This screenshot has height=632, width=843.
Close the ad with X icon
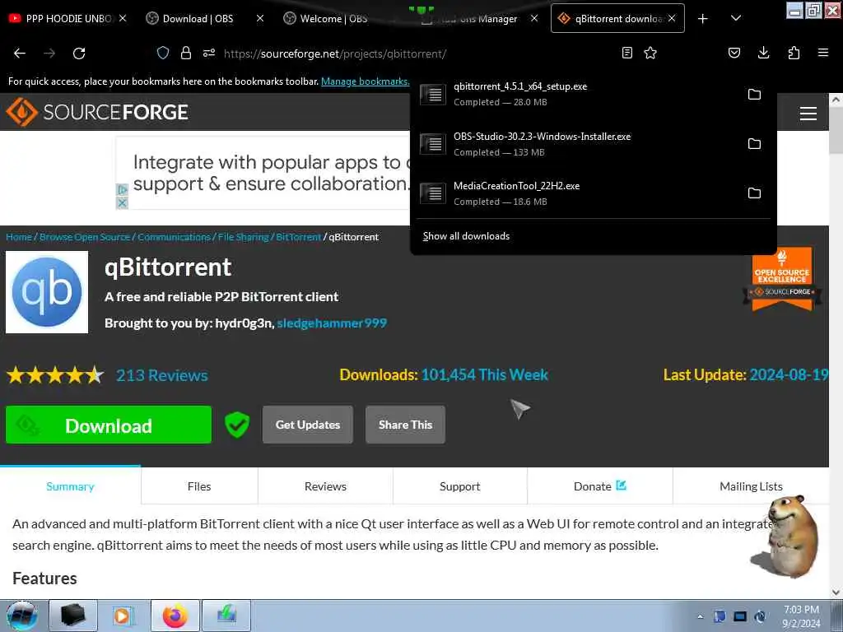pyautogui.click(x=122, y=202)
